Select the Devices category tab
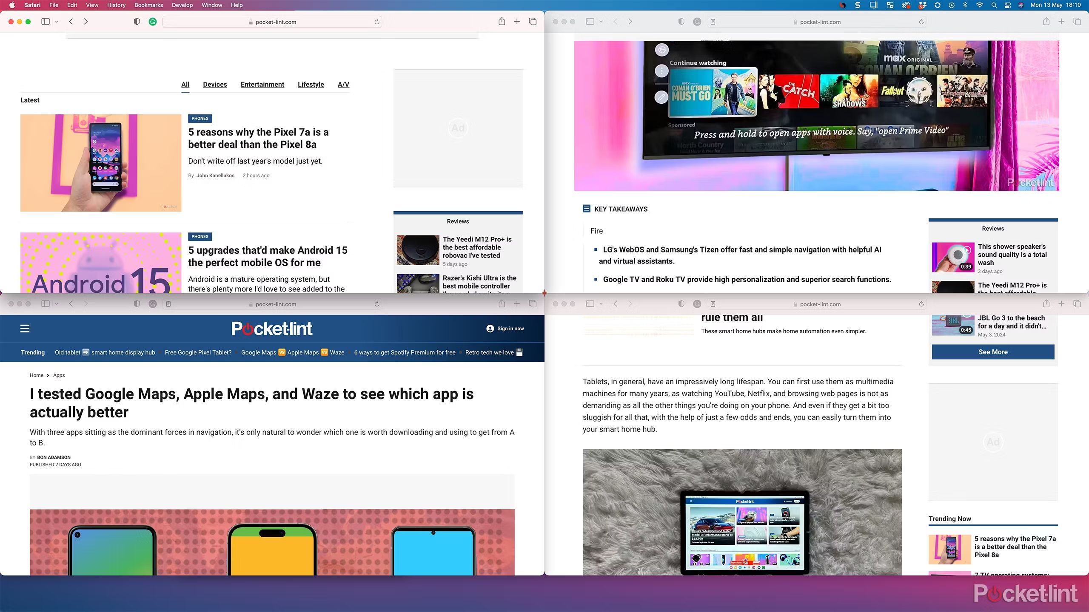1089x612 pixels. (x=215, y=84)
